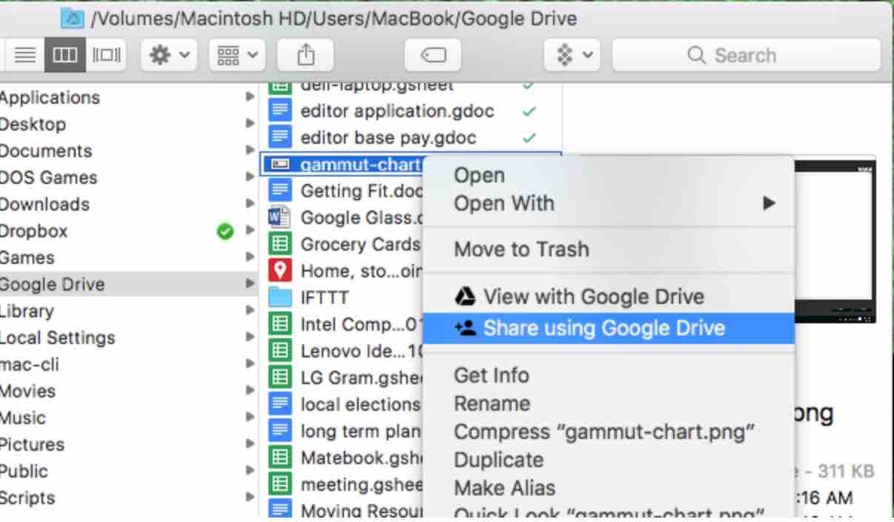
Task: Click Dropbox green sync checkmark badge
Action: pyautogui.click(x=225, y=231)
